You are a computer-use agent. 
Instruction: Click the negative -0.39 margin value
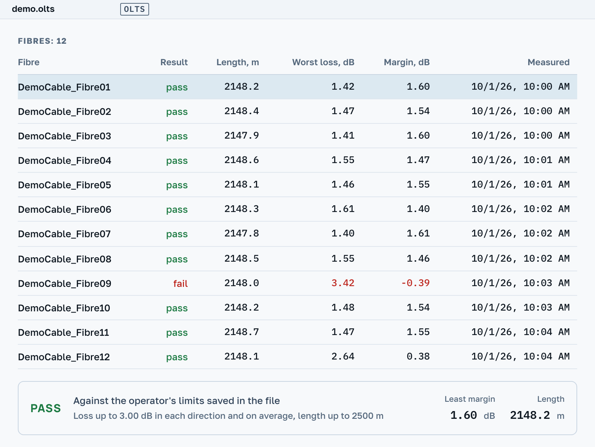(415, 283)
